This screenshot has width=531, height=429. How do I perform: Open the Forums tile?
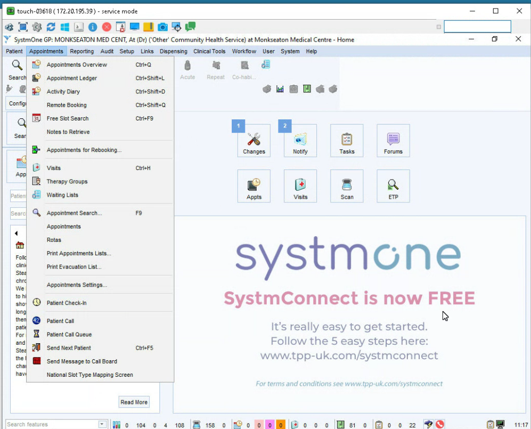(x=393, y=141)
